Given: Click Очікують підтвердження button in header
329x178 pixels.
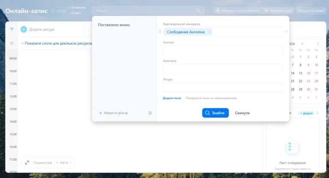Looking at the screenshot, I should click(x=238, y=10).
